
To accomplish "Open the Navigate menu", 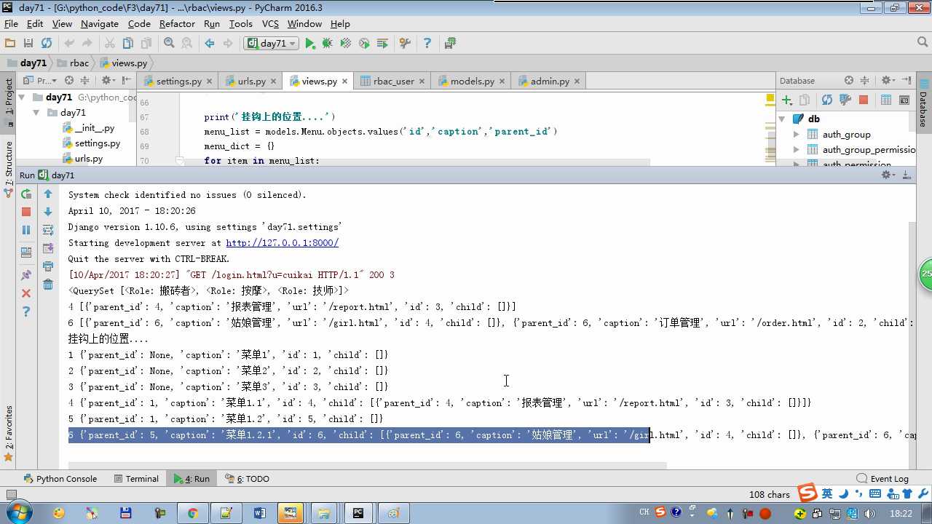I will click(x=100, y=24).
